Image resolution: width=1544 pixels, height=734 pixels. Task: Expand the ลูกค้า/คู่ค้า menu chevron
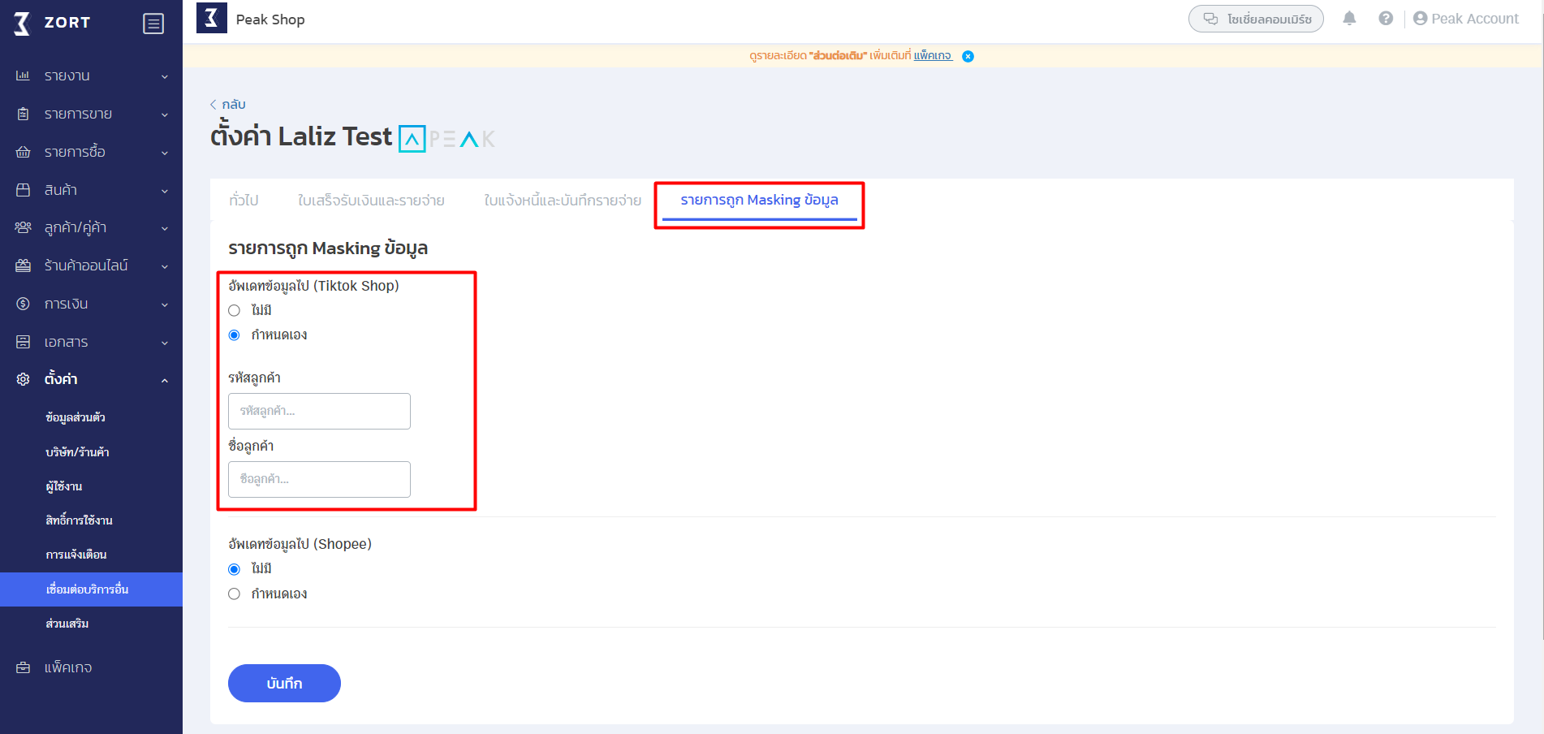(165, 228)
